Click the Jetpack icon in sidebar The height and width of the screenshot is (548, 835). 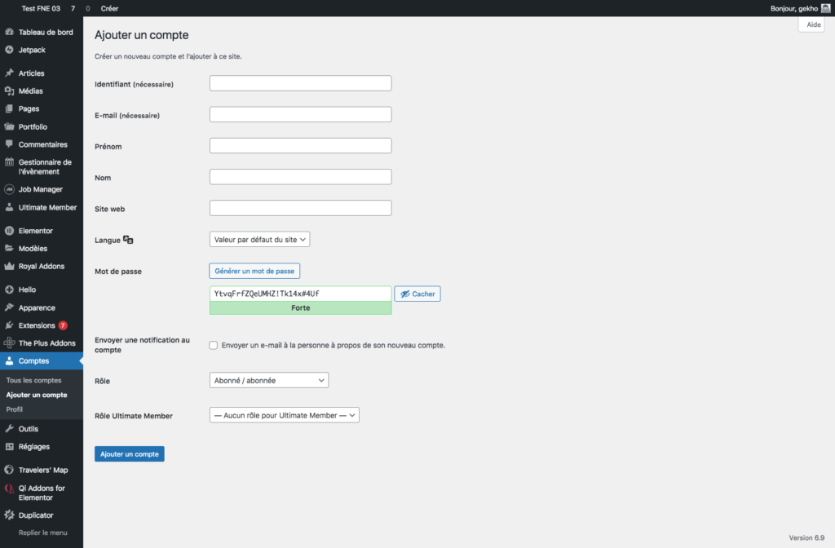pyautogui.click(x=10, y=50)
